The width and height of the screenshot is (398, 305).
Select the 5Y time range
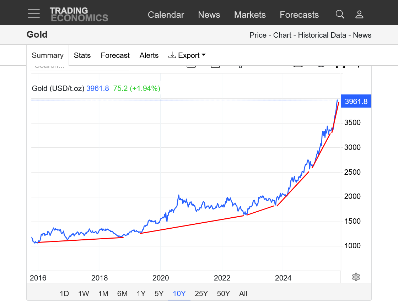(x=159, y=294)
